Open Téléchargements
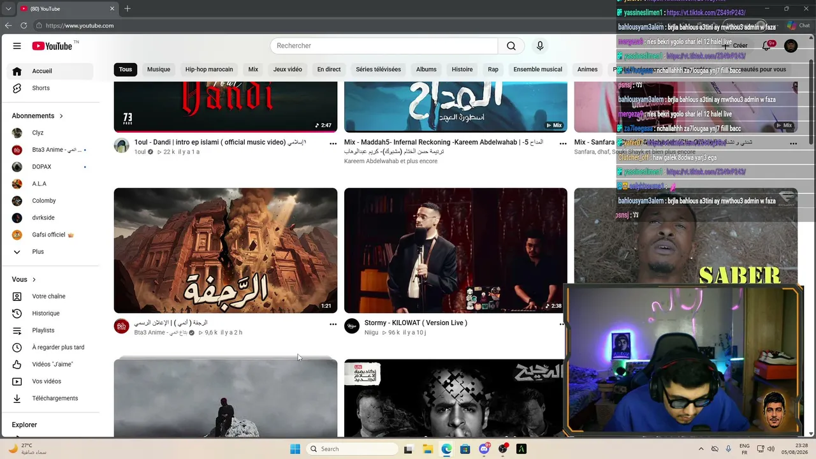816x459 pixels. (x=50, y=398)
